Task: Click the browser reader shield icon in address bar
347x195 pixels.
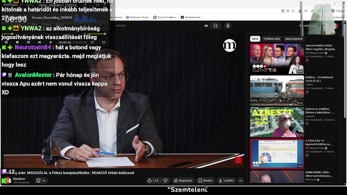Action: tap(282, 11)
